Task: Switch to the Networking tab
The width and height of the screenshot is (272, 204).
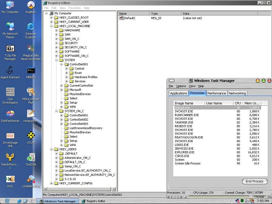Action: coord(237,93)
